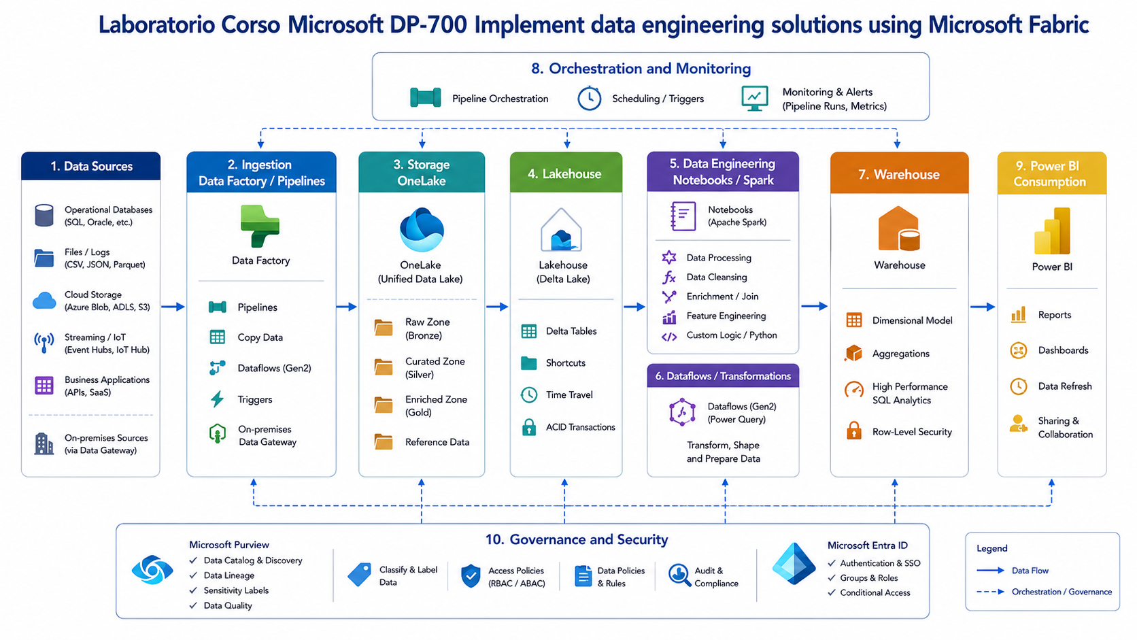Click the Monitoring & Alerts monitor icon
1137x640 pixels.
click(x=755, y=98)
